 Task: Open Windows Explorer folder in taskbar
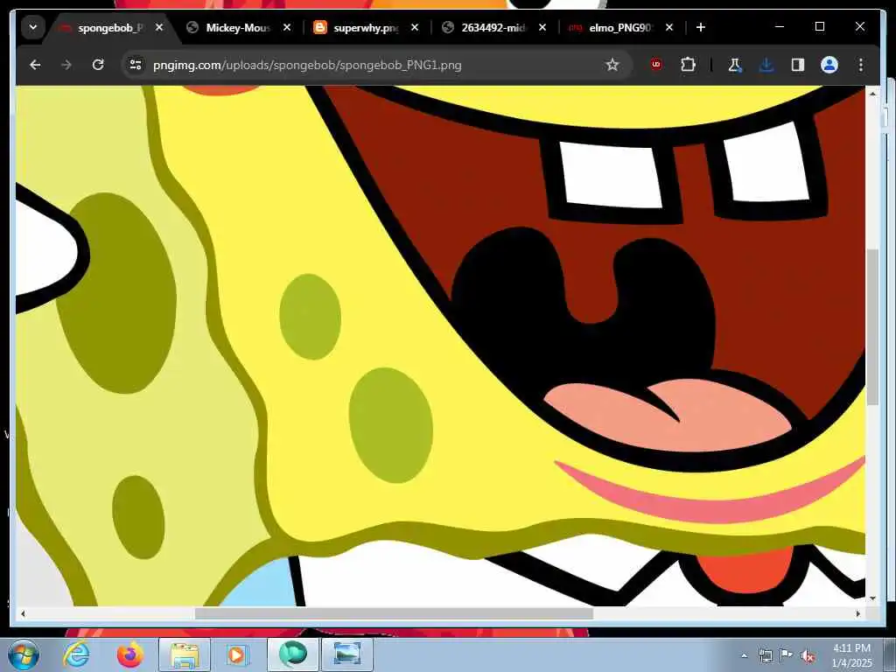click(185, 654)
